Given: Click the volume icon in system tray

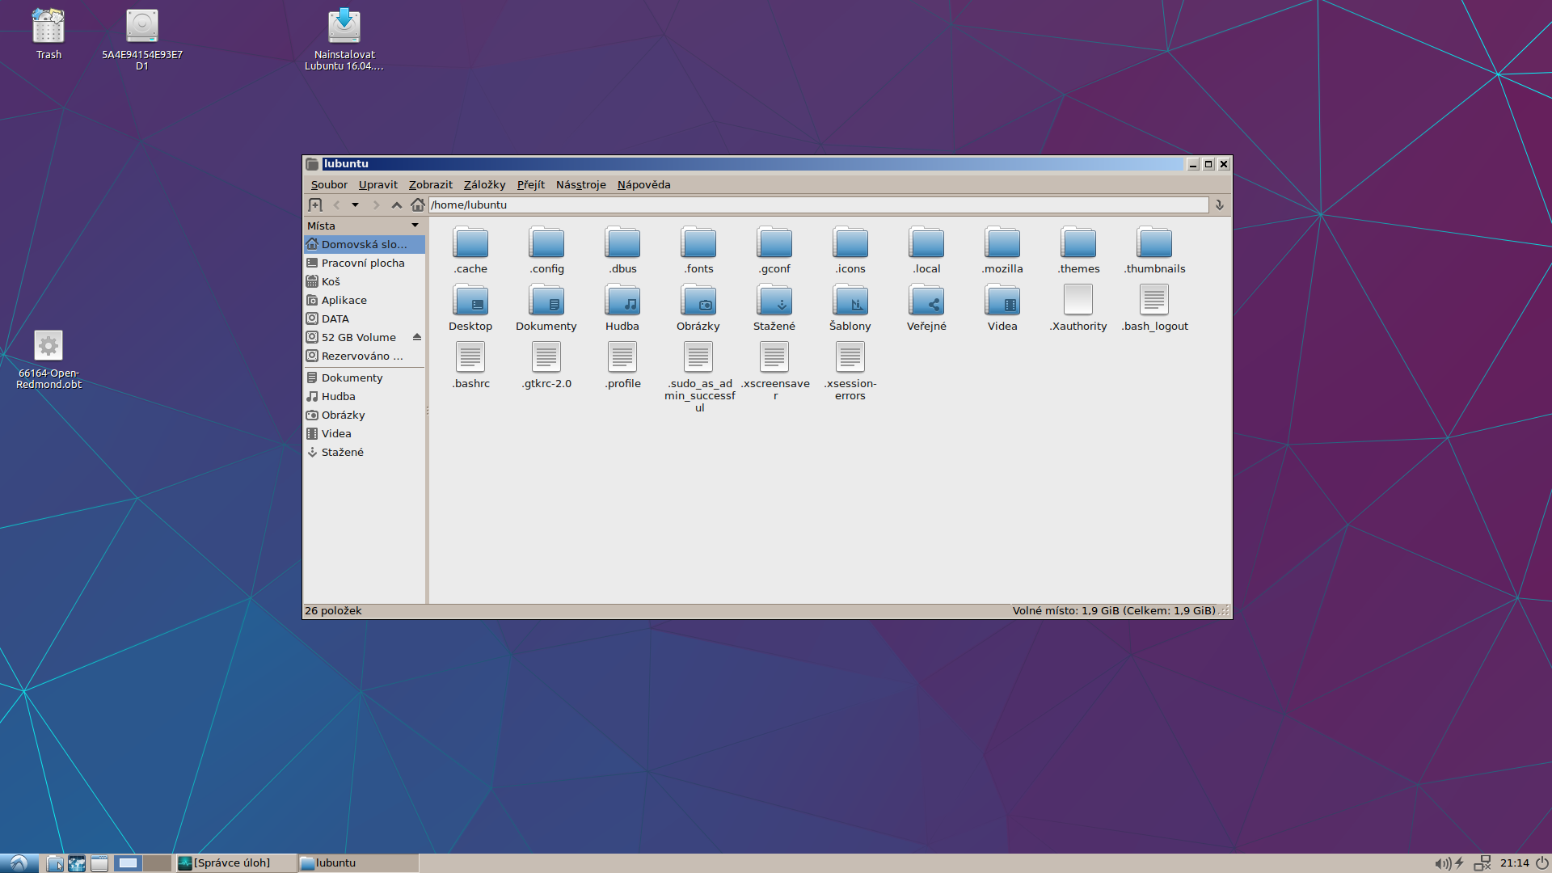Looking at the screenshot, I should coord(1441,863).
